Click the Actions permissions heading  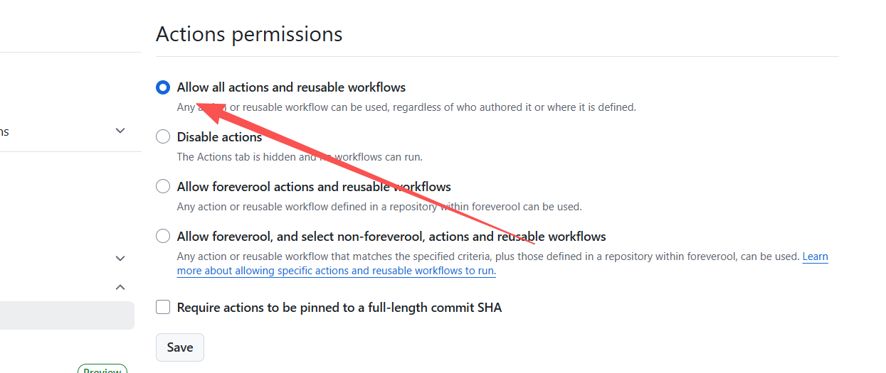click(249, 34)
